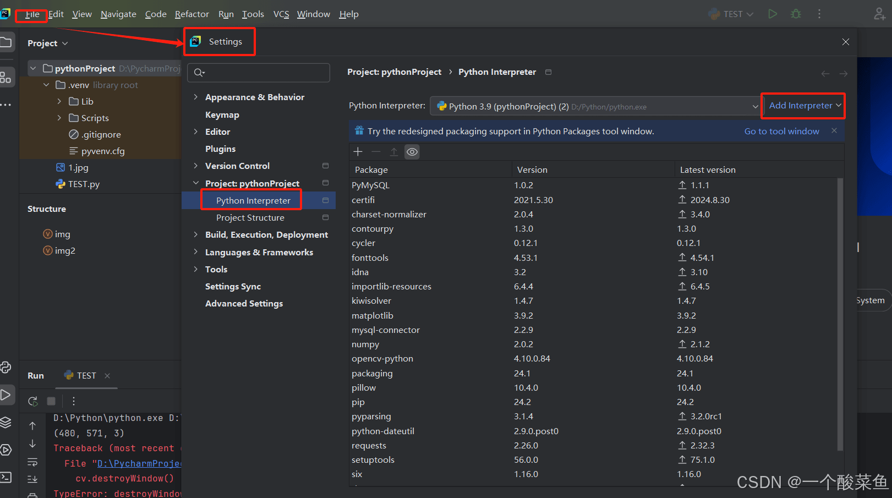Image resolution: width=892 pixels, height=498 pixels.
Task: Toggle show early releases eye icon
Action: pyautogui.click(x=412, y=151)
